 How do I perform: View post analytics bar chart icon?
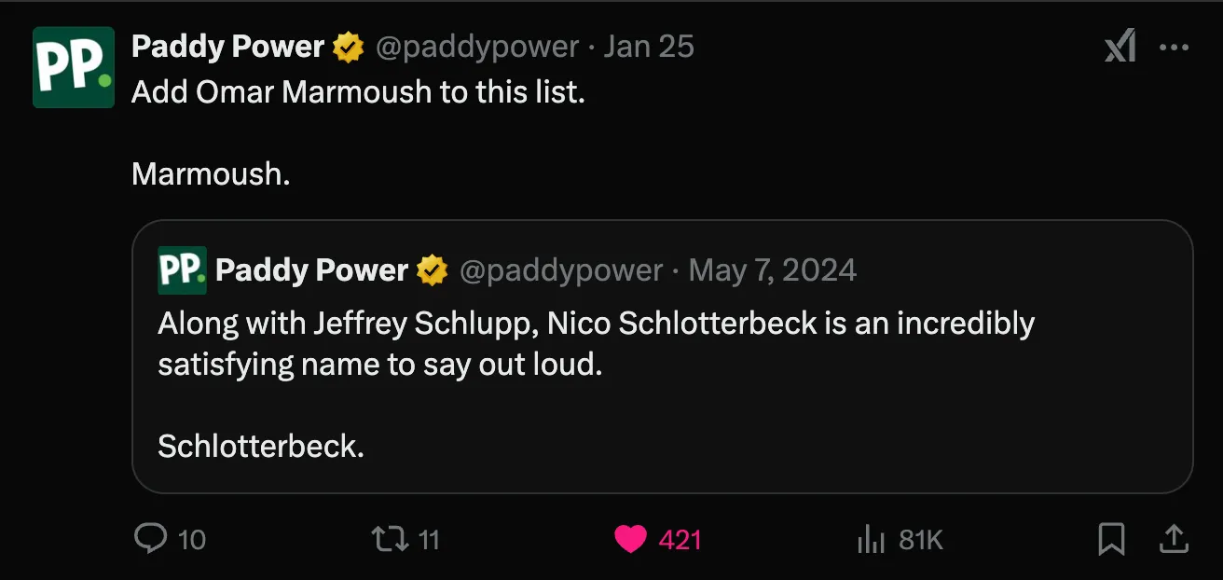870,539
